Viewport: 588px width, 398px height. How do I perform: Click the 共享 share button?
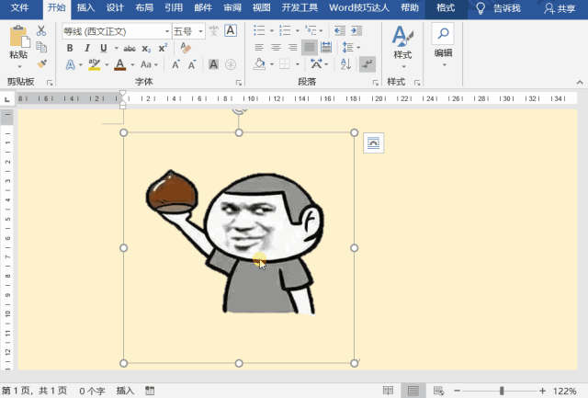(x=560, y=8)
